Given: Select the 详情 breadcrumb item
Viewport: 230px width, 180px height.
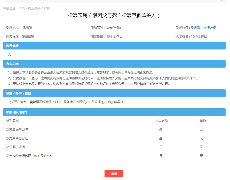Looking at the screenshot, I should tap(47, 8).
